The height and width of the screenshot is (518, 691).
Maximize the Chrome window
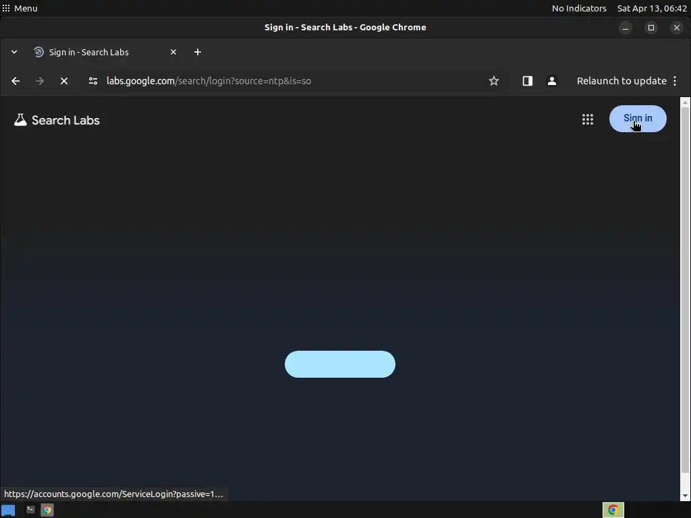click(651, 28)
